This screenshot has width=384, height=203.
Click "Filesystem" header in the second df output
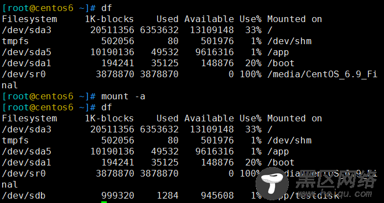tap(29, 118)
